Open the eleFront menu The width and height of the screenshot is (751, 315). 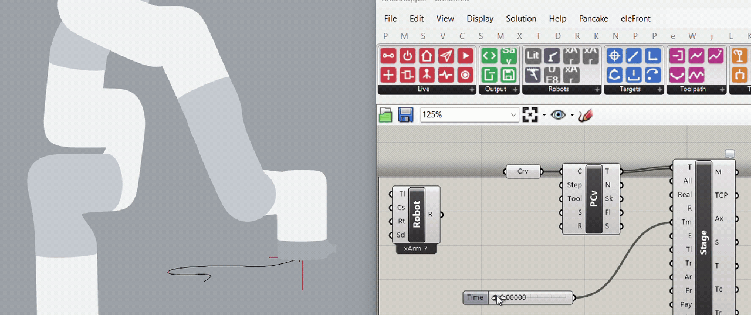(x=635, y=19)
